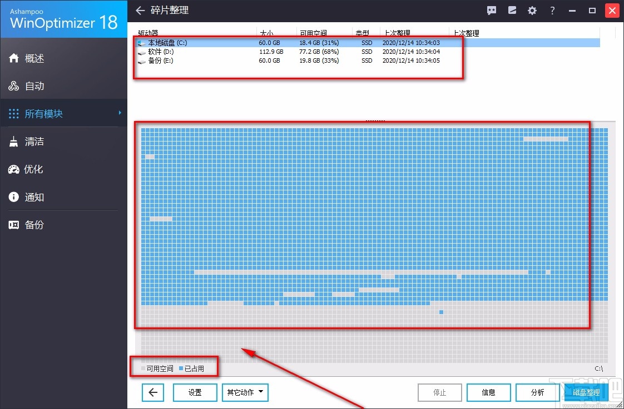This screenshot has width=624, height=409.
Task: Click the 18.4 GB (31%) free space cell
Action: [x=319, y=43]
